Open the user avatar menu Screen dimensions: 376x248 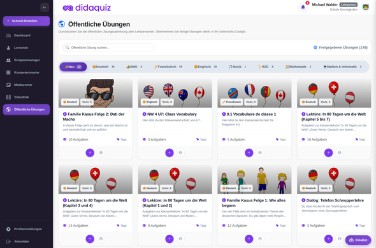click(x=365, y=7)
